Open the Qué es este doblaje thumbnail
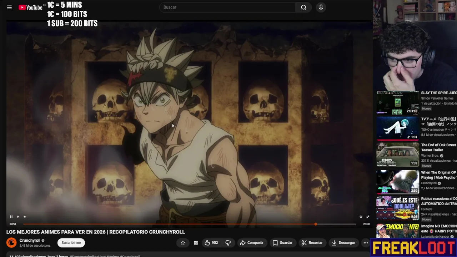This screenshot has width=457, height=257. (x=398, y=208)
